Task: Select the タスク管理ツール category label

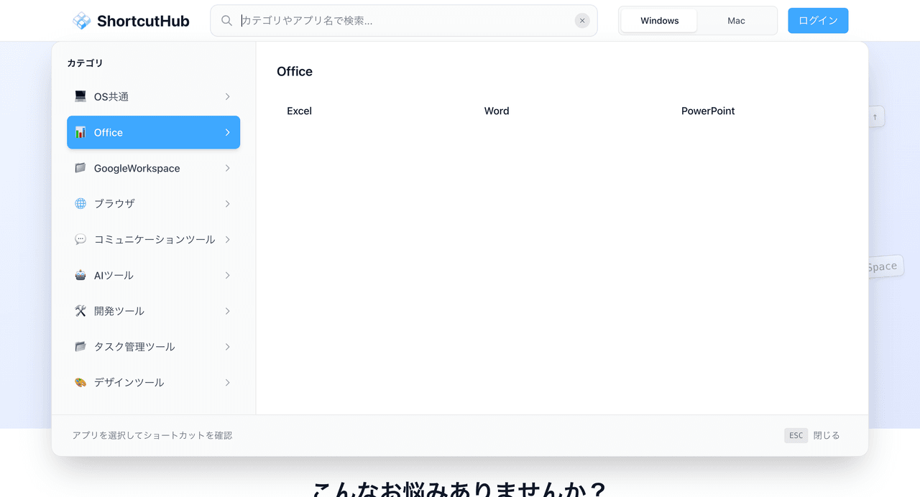Action: (134, 346)
